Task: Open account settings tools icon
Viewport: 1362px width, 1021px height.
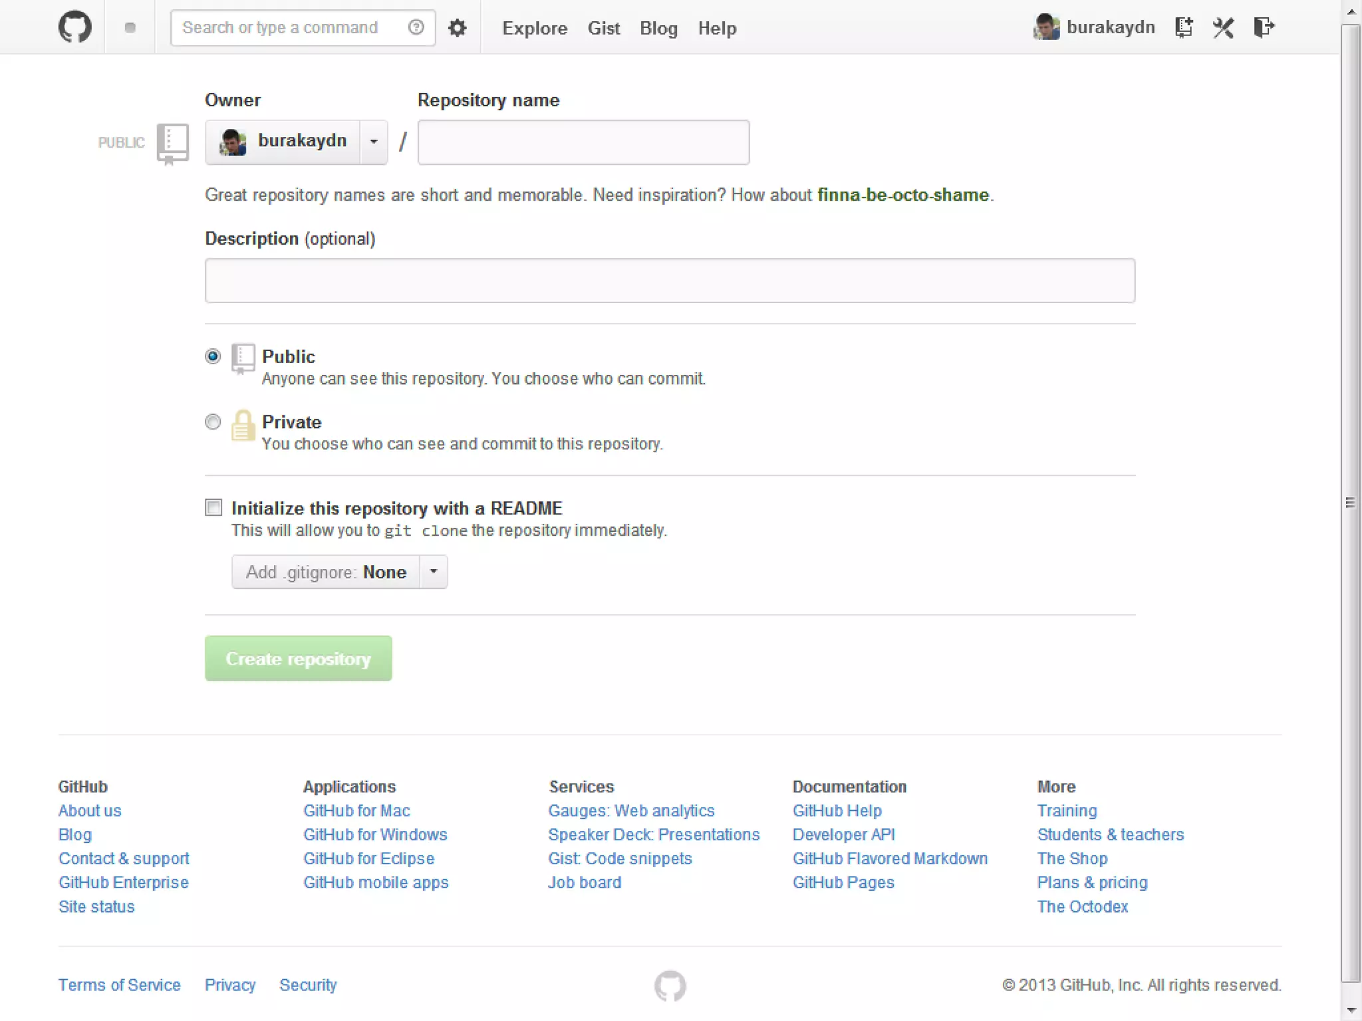Action: pyautogui.click(x=1223, y=27)
